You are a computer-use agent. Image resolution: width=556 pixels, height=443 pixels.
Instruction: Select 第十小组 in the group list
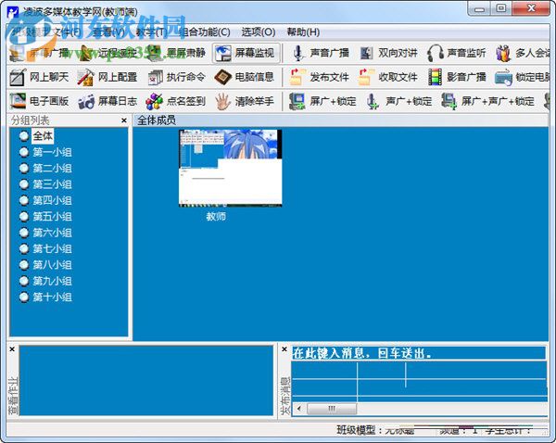pos(52,297)
